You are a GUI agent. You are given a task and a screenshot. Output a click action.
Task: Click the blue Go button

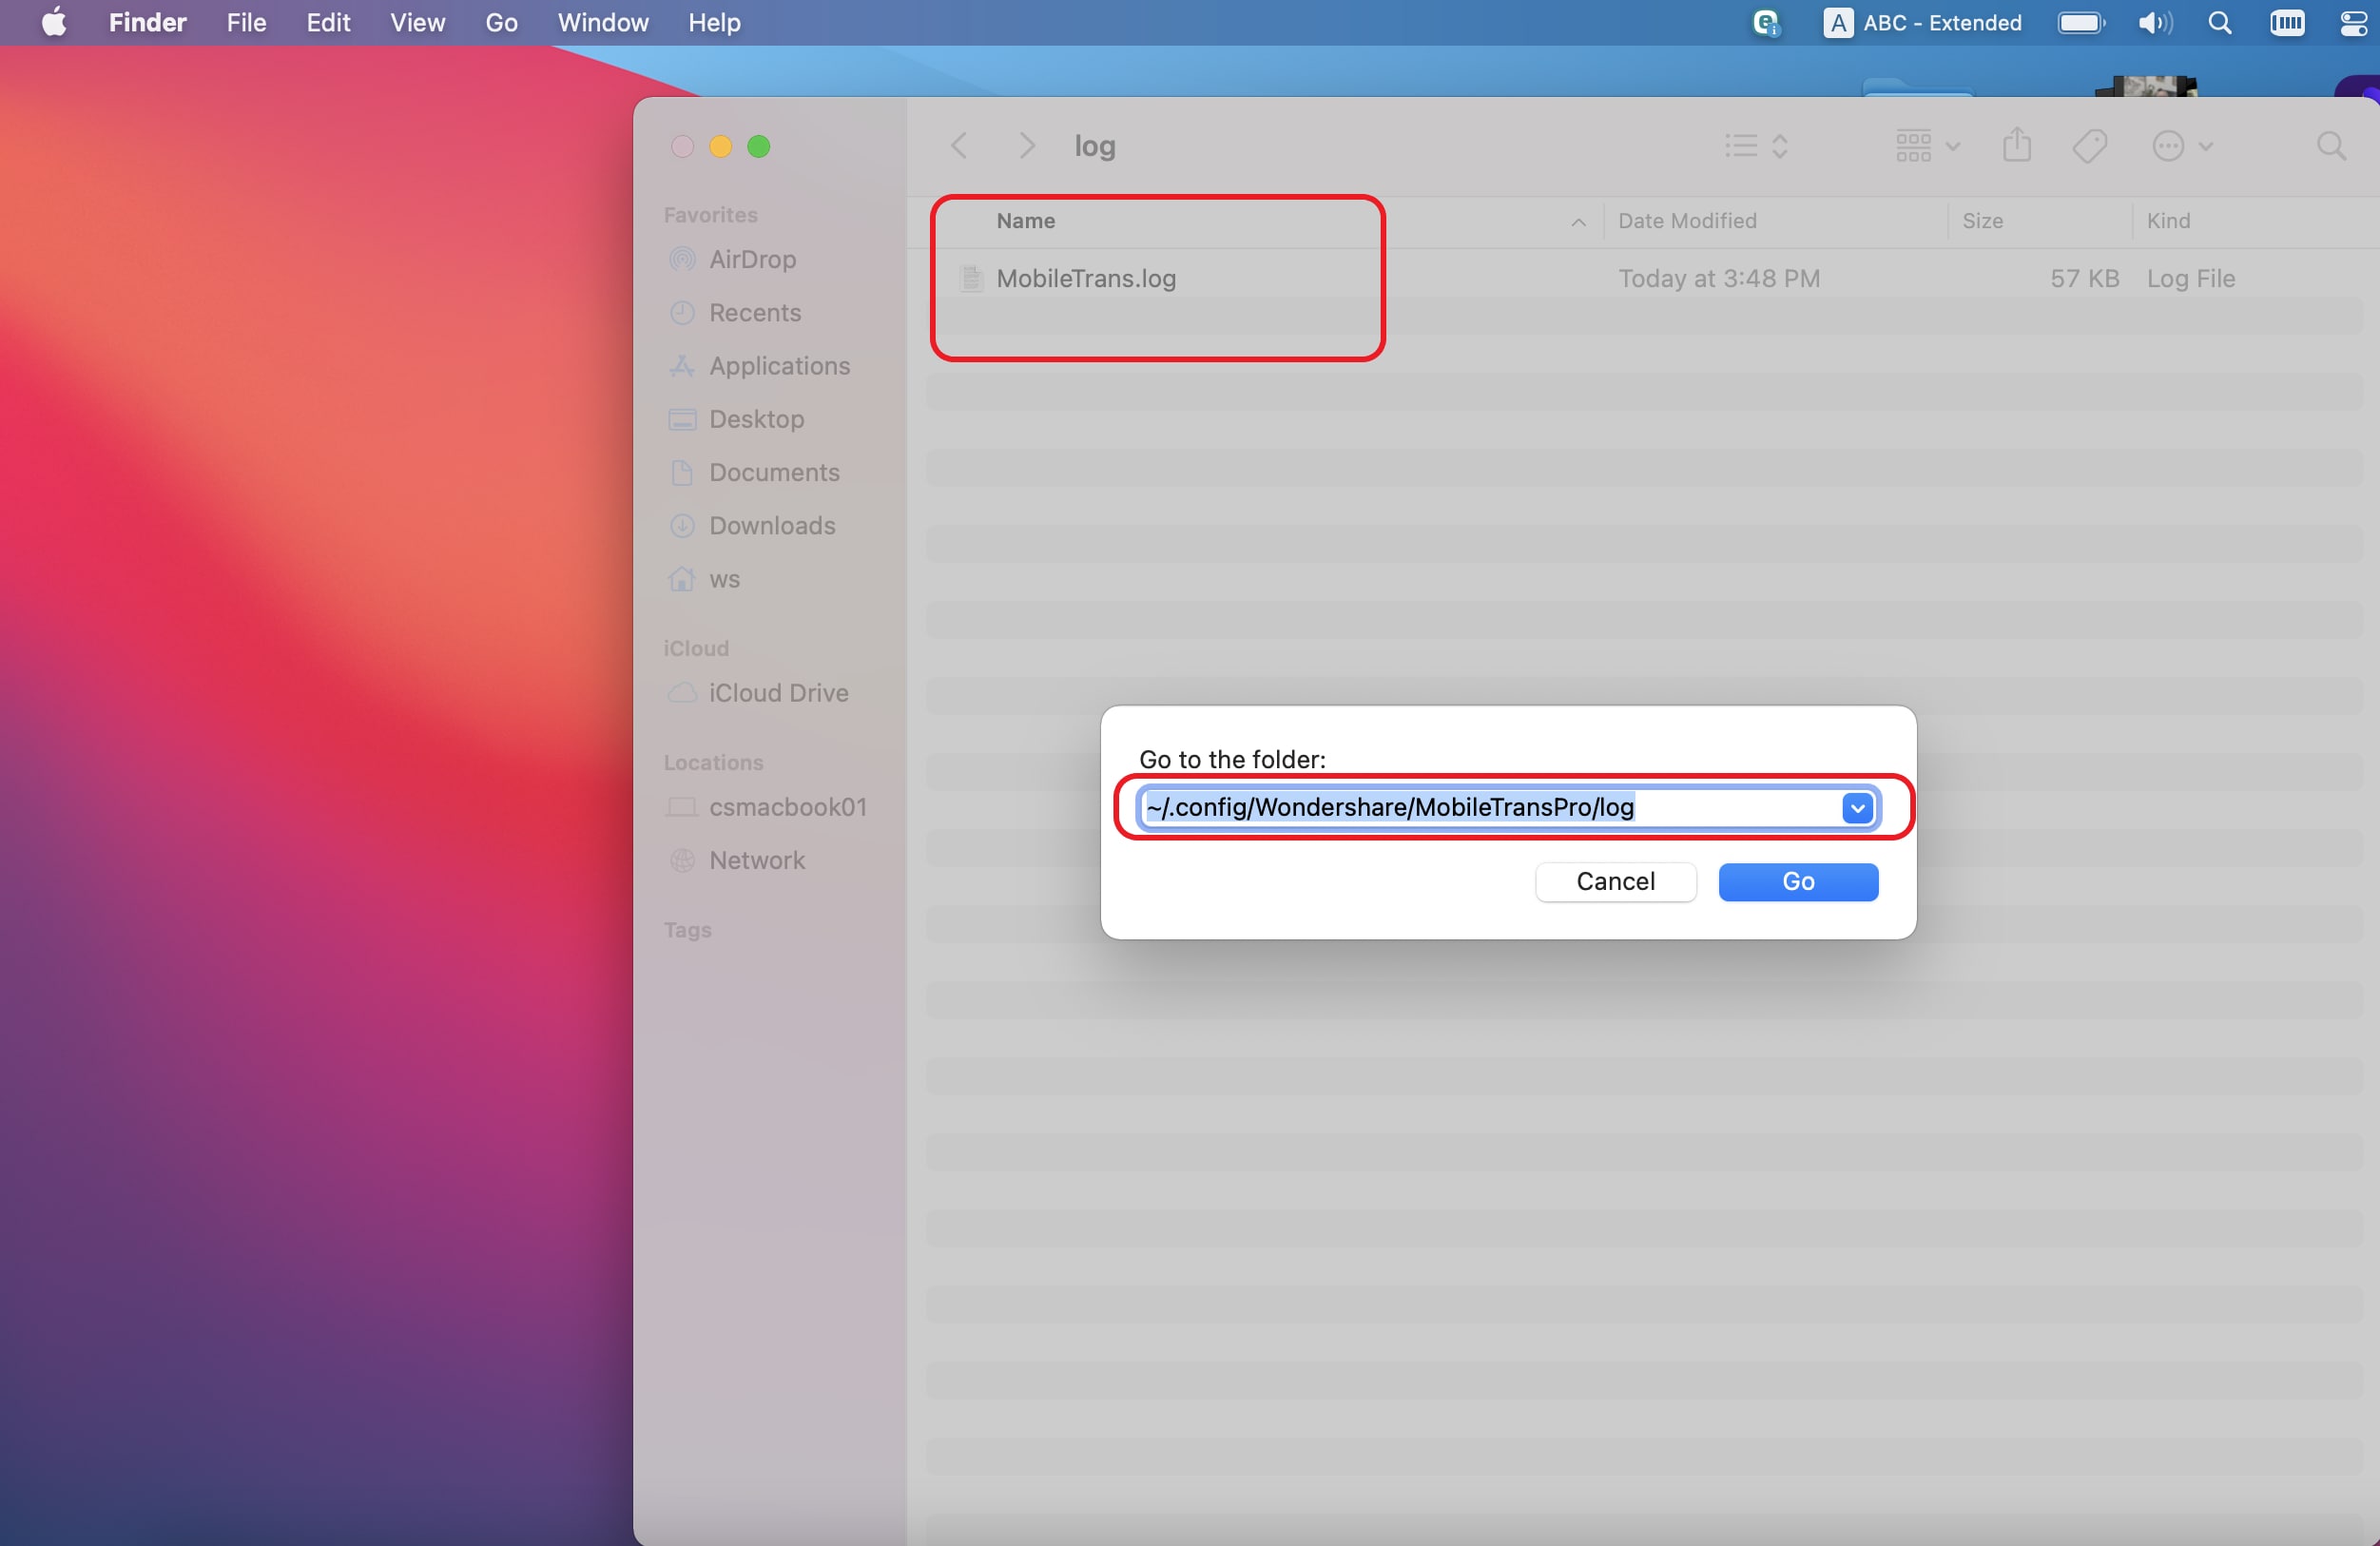pyautogui.click(x=1797, y=881)
